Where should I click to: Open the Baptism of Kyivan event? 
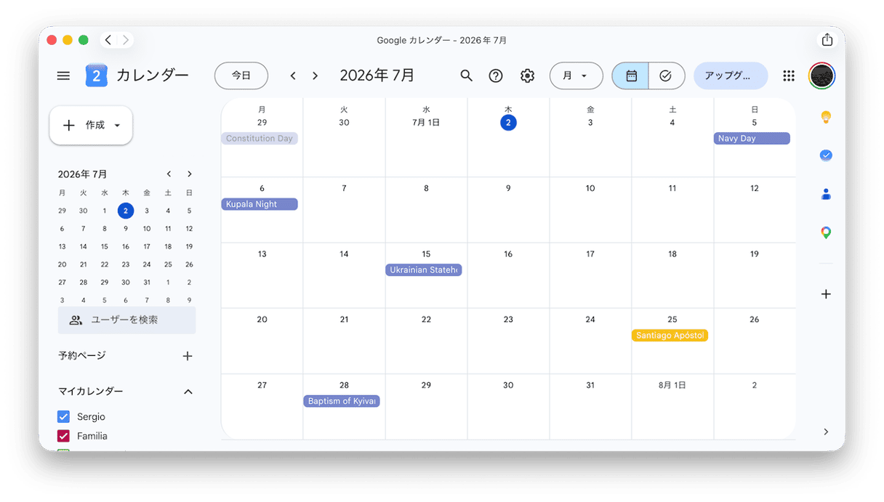(342, 401)
